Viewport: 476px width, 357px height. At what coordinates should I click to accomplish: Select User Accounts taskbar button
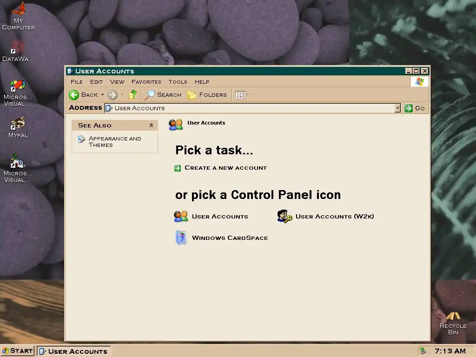(x=74, y=351)
